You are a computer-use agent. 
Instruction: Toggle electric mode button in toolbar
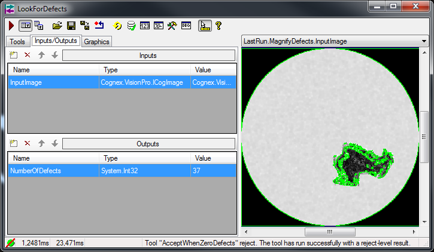26,26
